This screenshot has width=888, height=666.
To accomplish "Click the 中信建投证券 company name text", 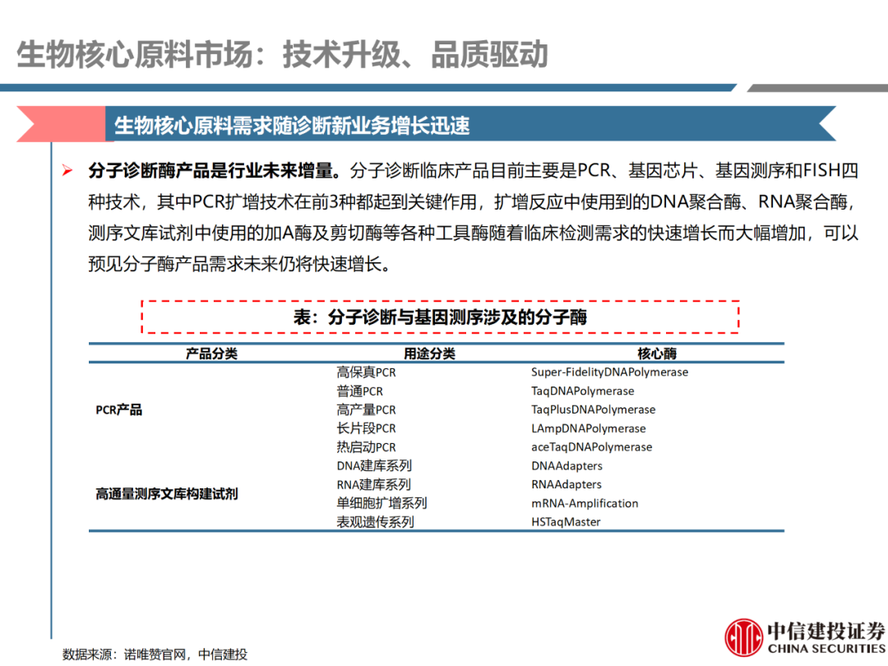I will [825, 631].
